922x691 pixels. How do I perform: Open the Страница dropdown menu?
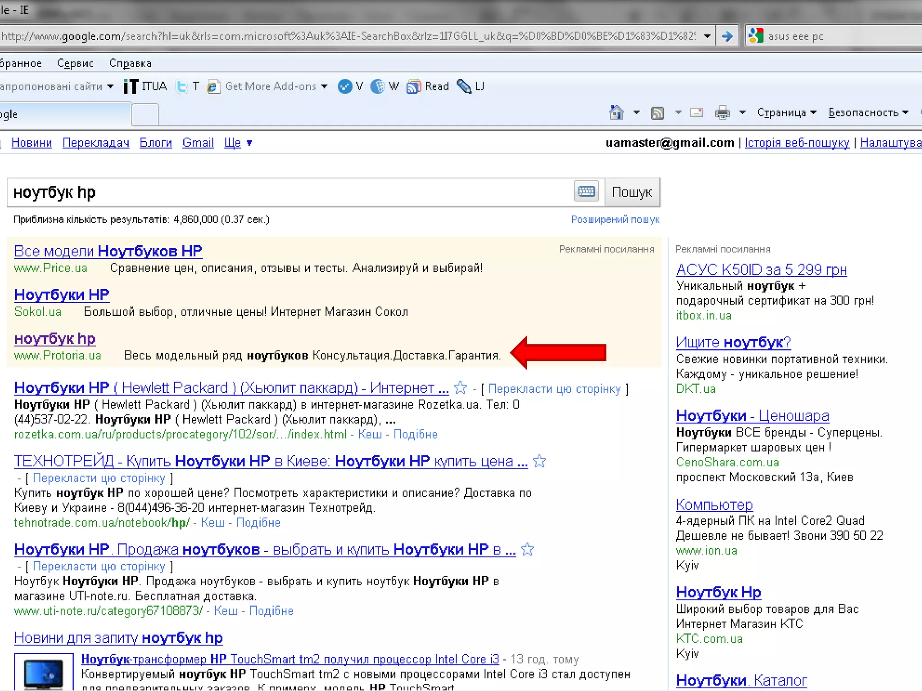[x=786, y=112]
